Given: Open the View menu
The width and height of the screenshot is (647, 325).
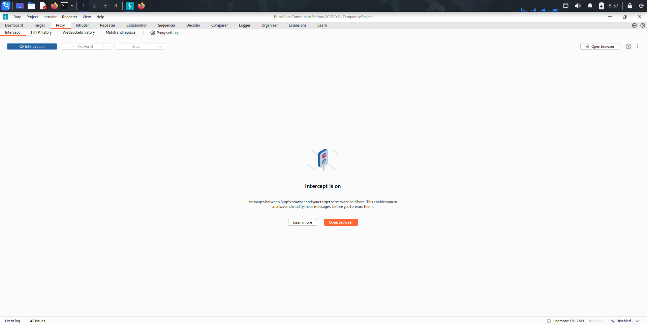Looking at the screenshot, I should 87,17.
